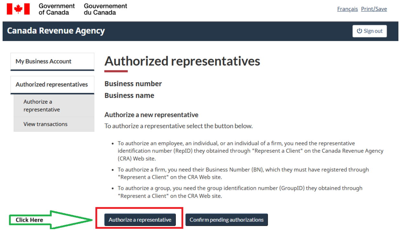Click the bullet text about RepID

pos(250,151)
